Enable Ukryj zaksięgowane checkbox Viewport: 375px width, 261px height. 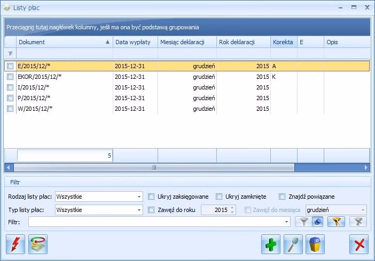152,197
